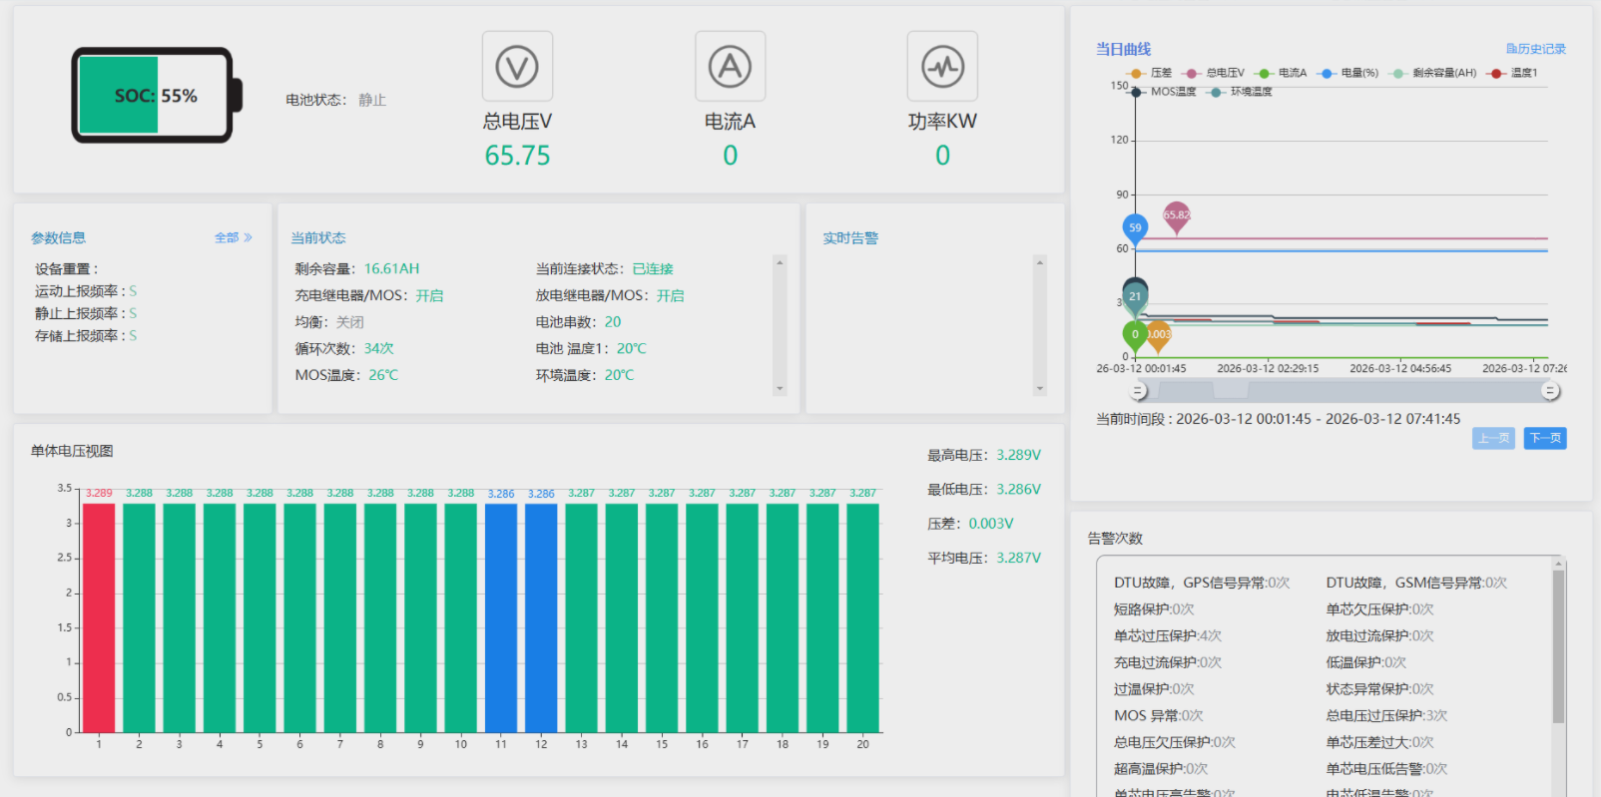Click the SOC 55% battery icon

point(156,96)
